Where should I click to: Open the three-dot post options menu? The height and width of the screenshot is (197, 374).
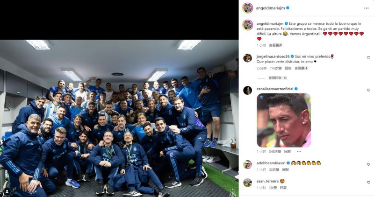click(x=366, y=8)
